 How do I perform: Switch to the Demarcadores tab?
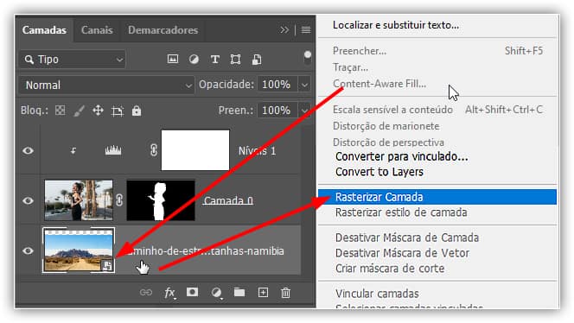[x=163, y=30]
